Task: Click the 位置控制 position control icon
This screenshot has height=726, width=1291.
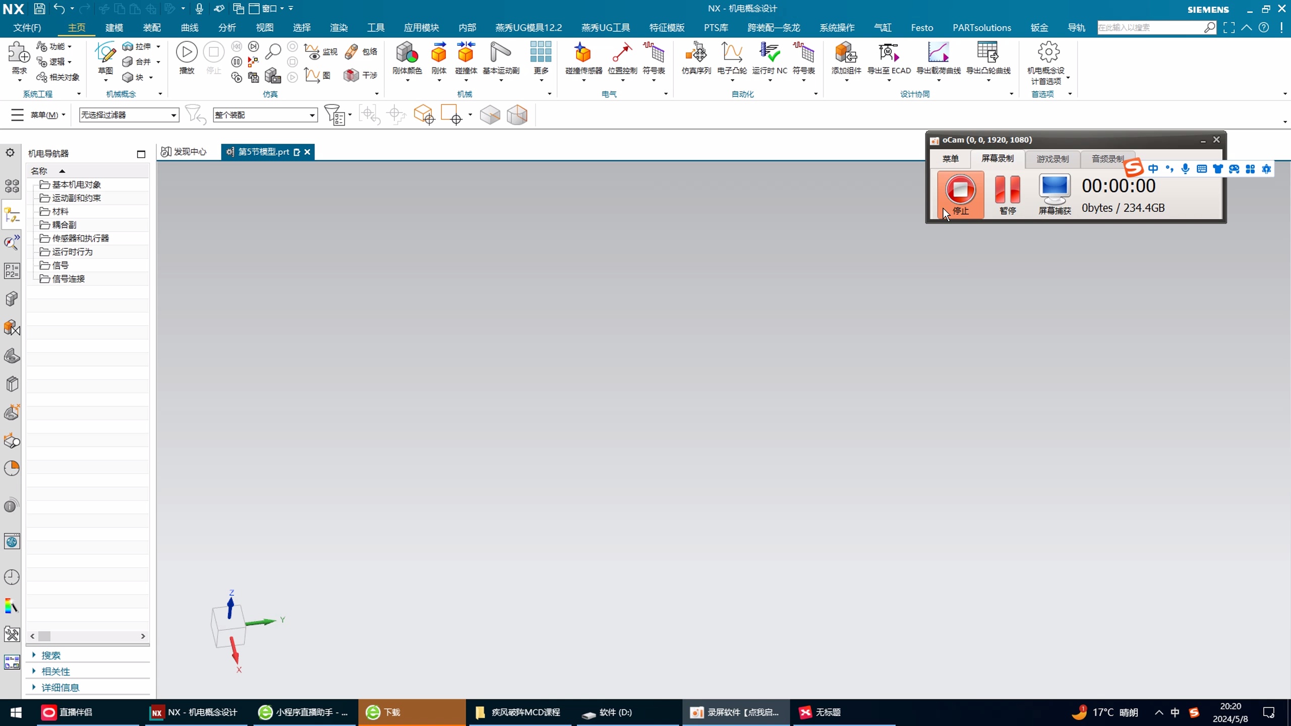Action: tap(622, 52)
